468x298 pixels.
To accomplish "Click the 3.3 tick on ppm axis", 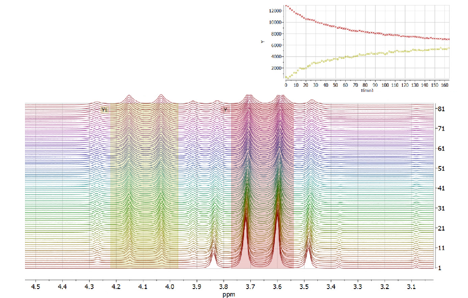I will (x=357, y=287).
